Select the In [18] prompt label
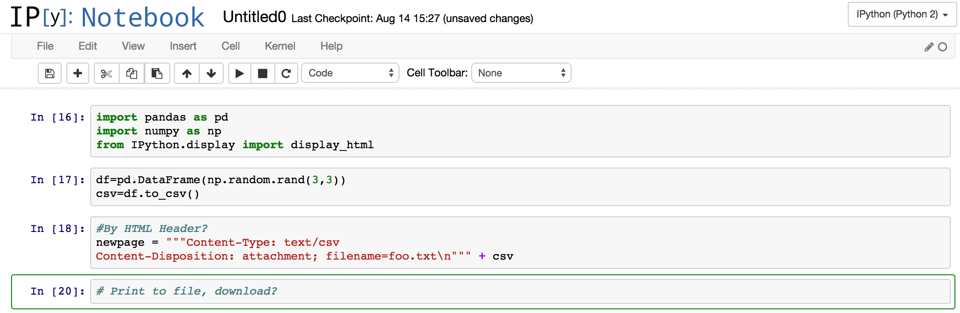 (58, 229)
